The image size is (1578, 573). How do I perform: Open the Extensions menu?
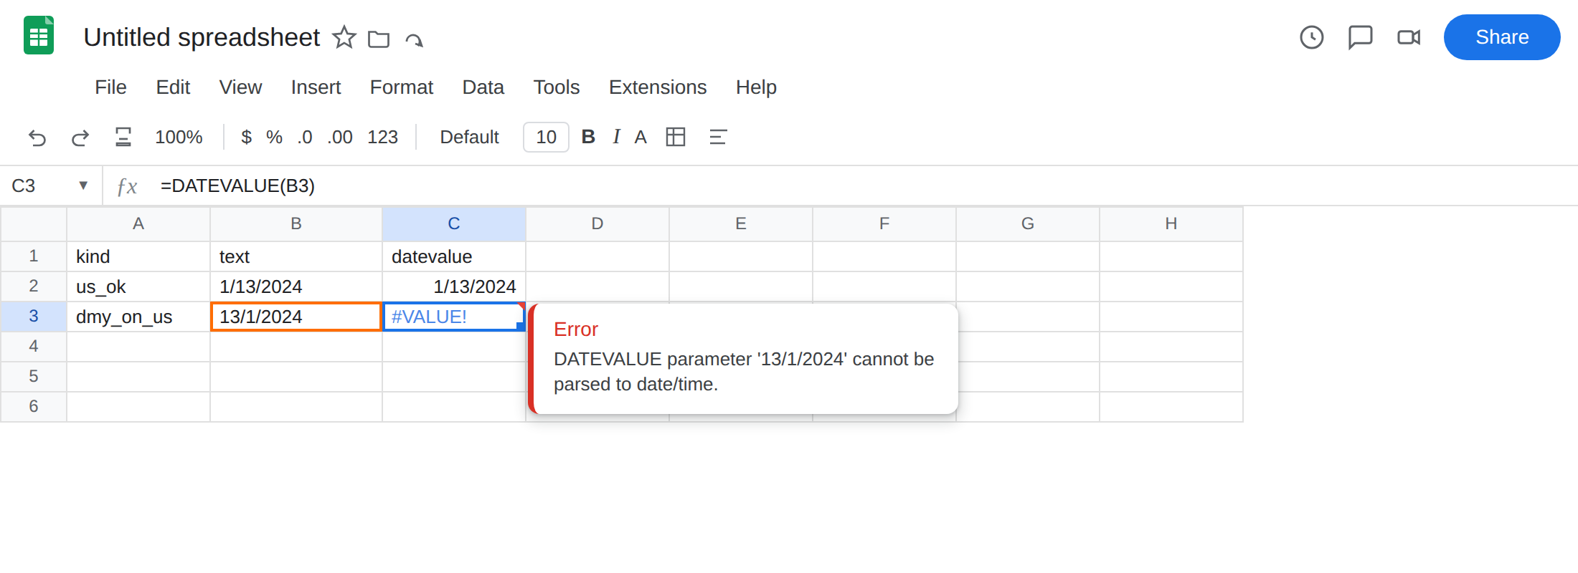click(x=658, y=87)
